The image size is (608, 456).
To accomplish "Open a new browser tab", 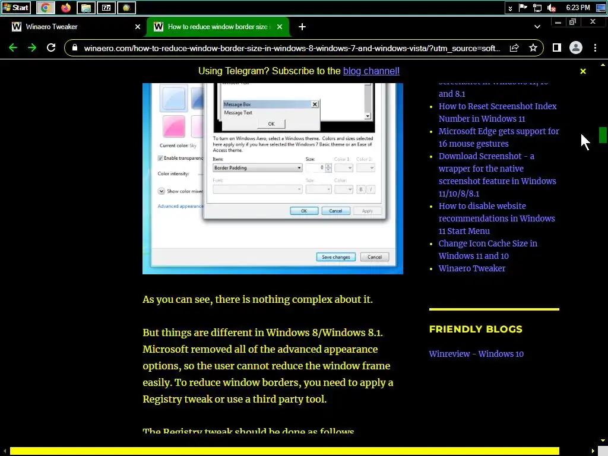I will (302, 27).
